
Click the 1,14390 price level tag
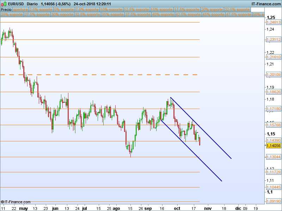point(274,140)
